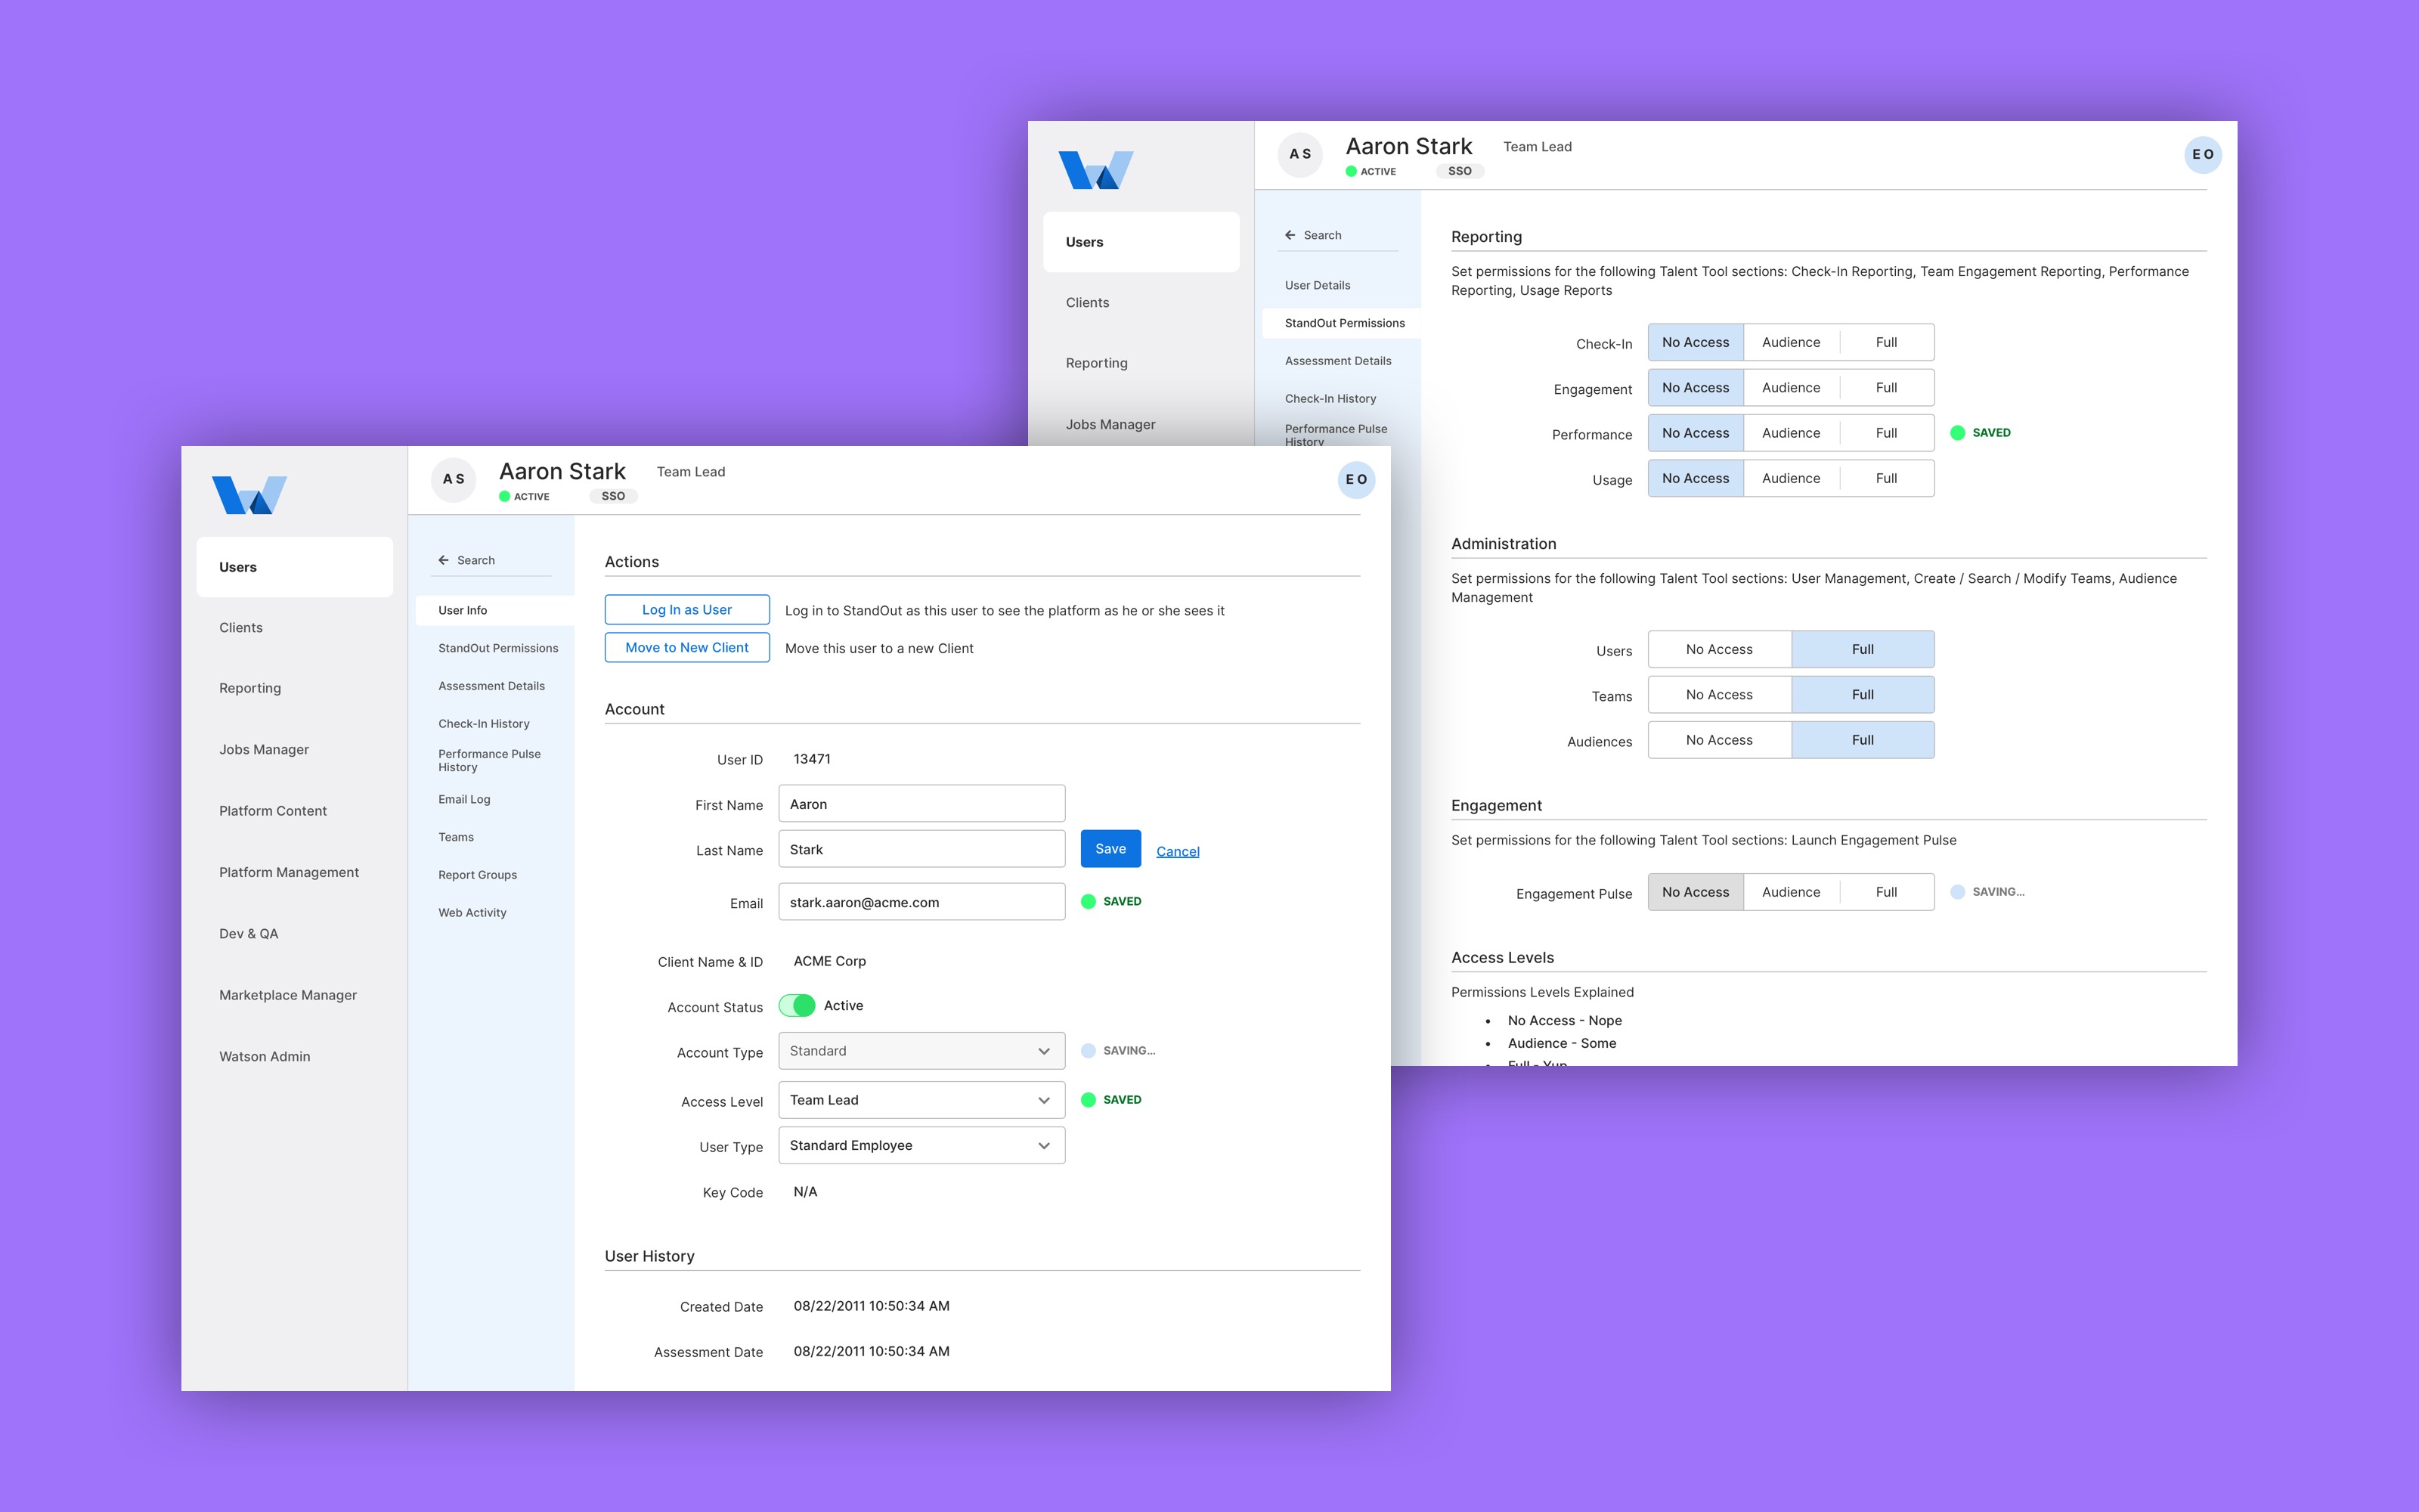This screenshot has width=2419, height=1512.
Task: Select User Info tab in front window
Action: (x=495, y=610)
